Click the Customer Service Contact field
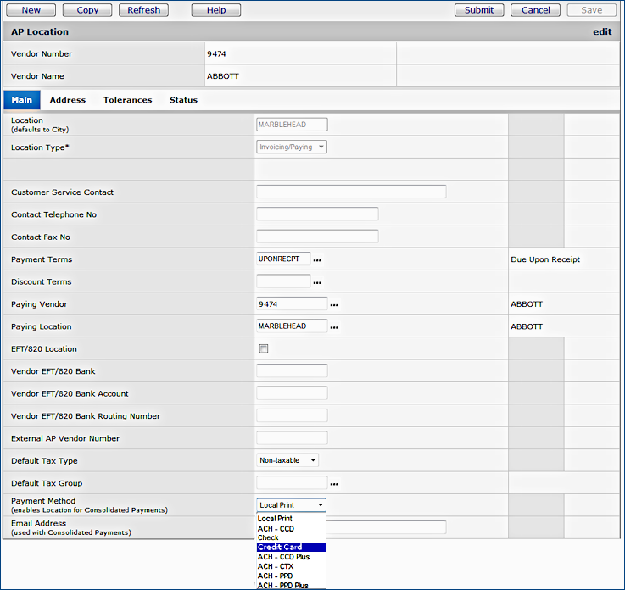Viewport: 625px width, 590px height. pos(350,192)
